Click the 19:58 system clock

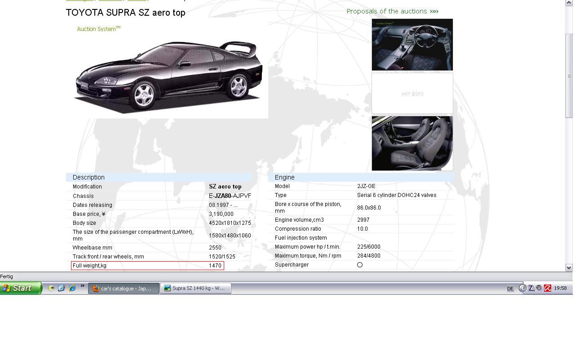(x=560, y=288)
